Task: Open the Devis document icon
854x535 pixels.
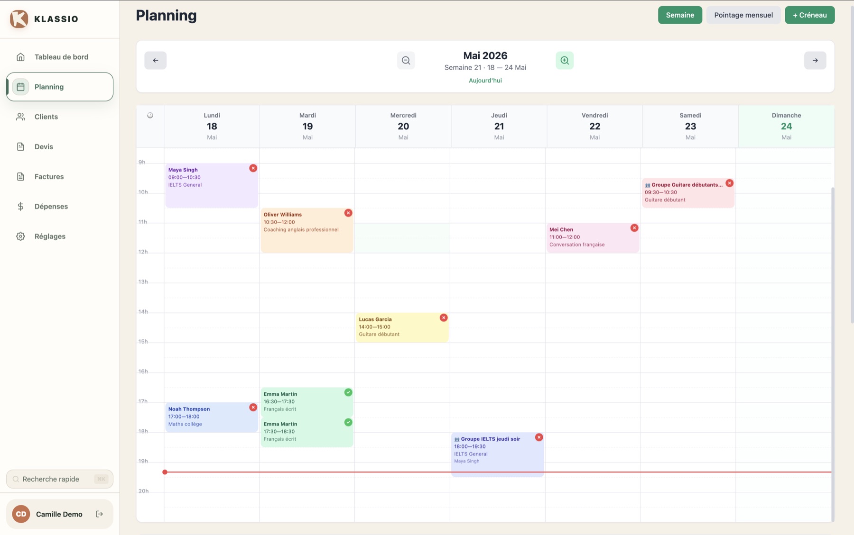Action: pos(20,146)
